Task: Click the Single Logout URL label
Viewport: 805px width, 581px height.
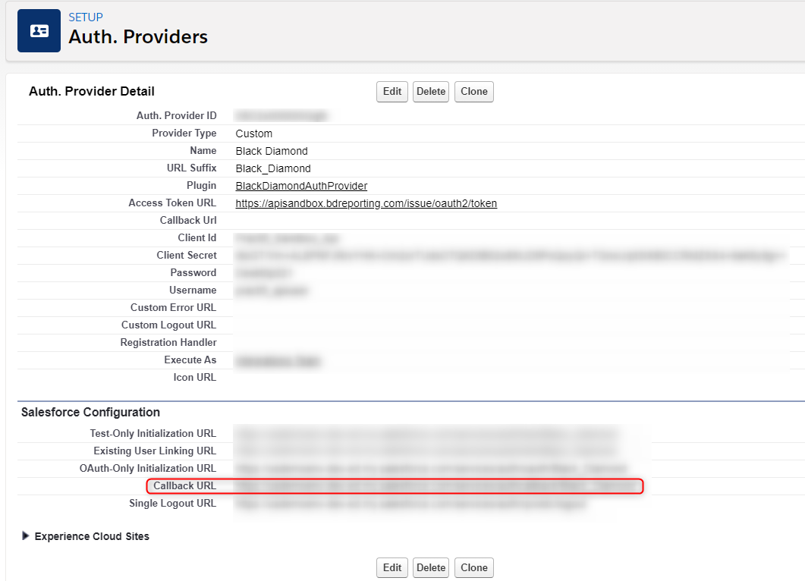Action: tap(172, 503)
